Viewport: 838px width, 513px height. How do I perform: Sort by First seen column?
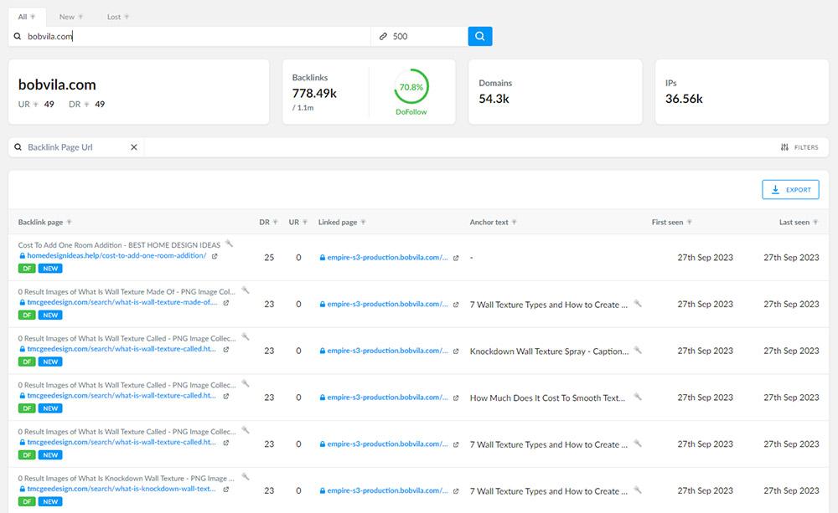click(x=672, y=222)
